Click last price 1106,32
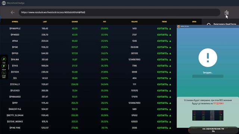 [45, 47]
